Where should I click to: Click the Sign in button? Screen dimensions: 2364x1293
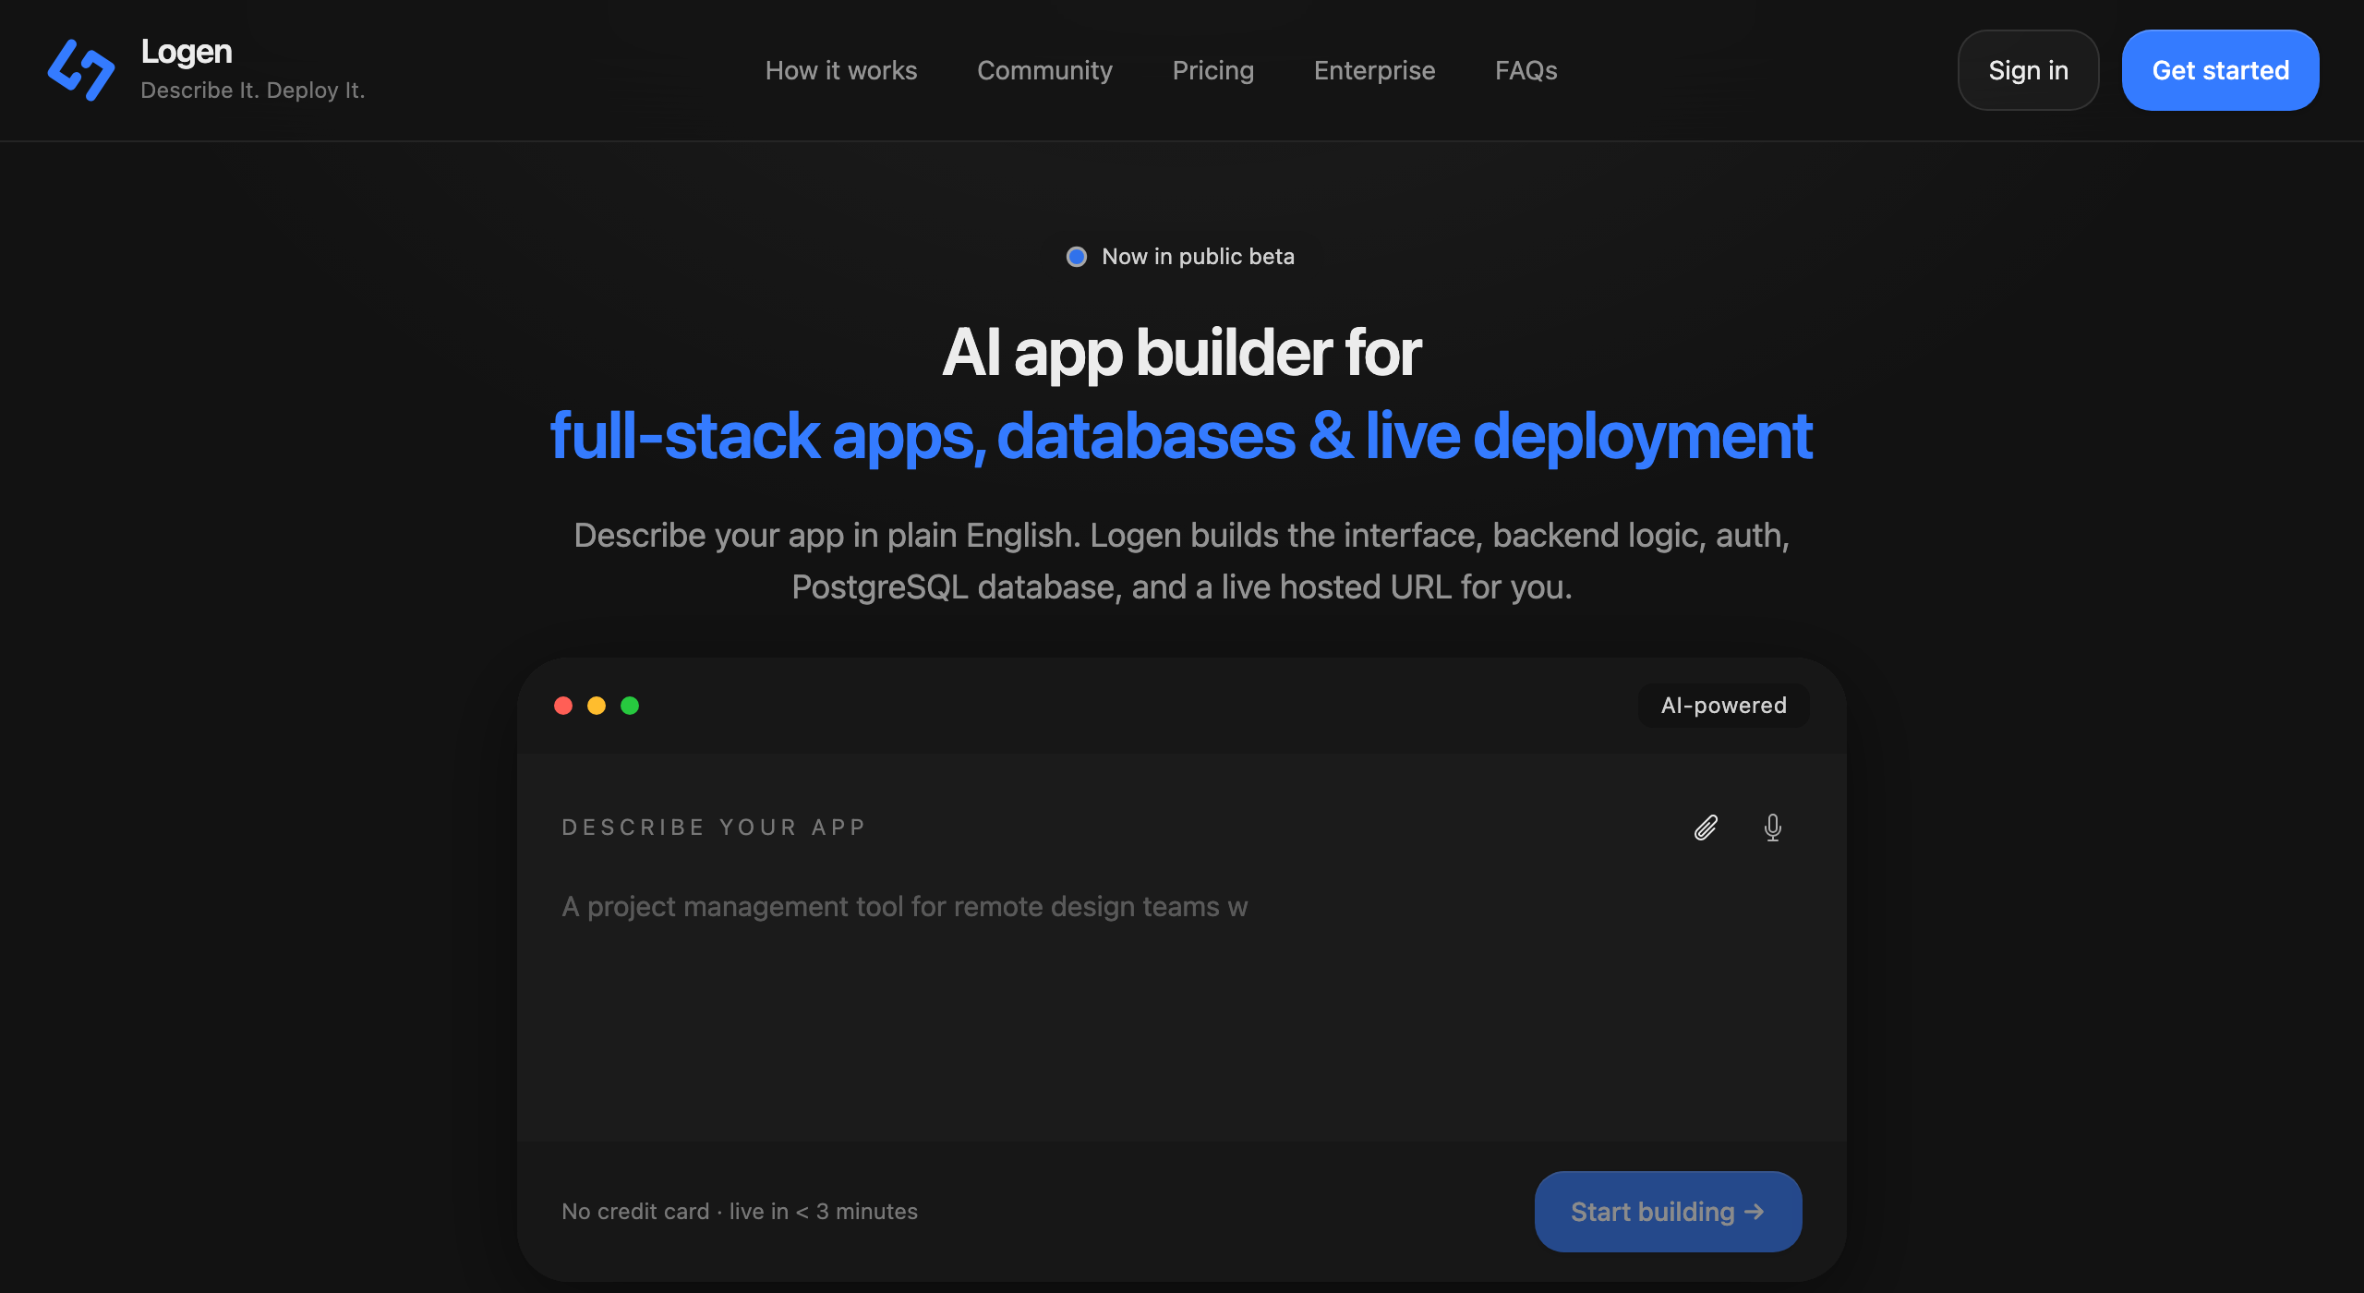(2028, 70)
